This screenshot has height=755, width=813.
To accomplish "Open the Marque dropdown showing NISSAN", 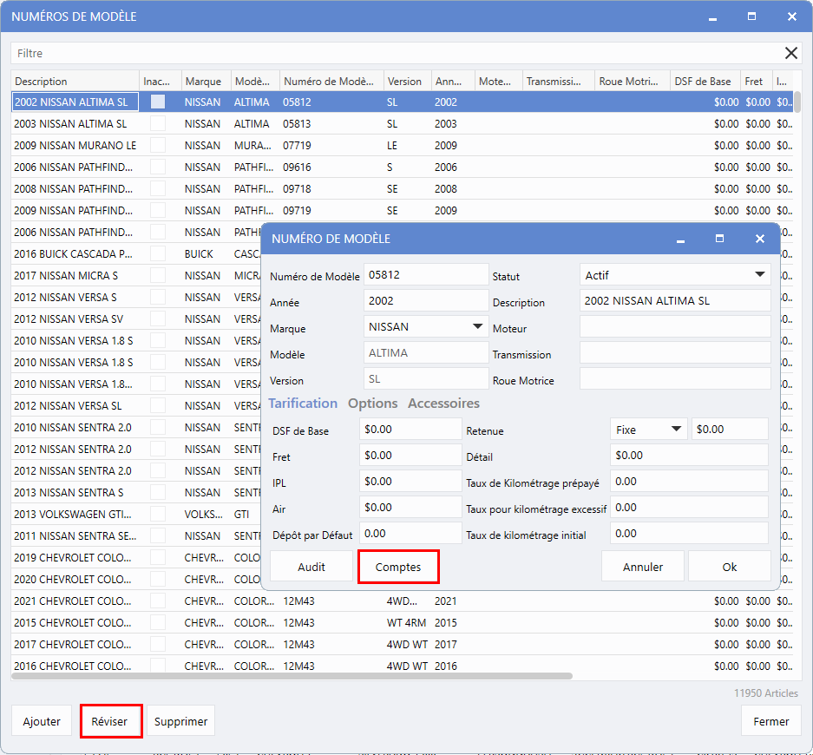I will tap(426, 326).
